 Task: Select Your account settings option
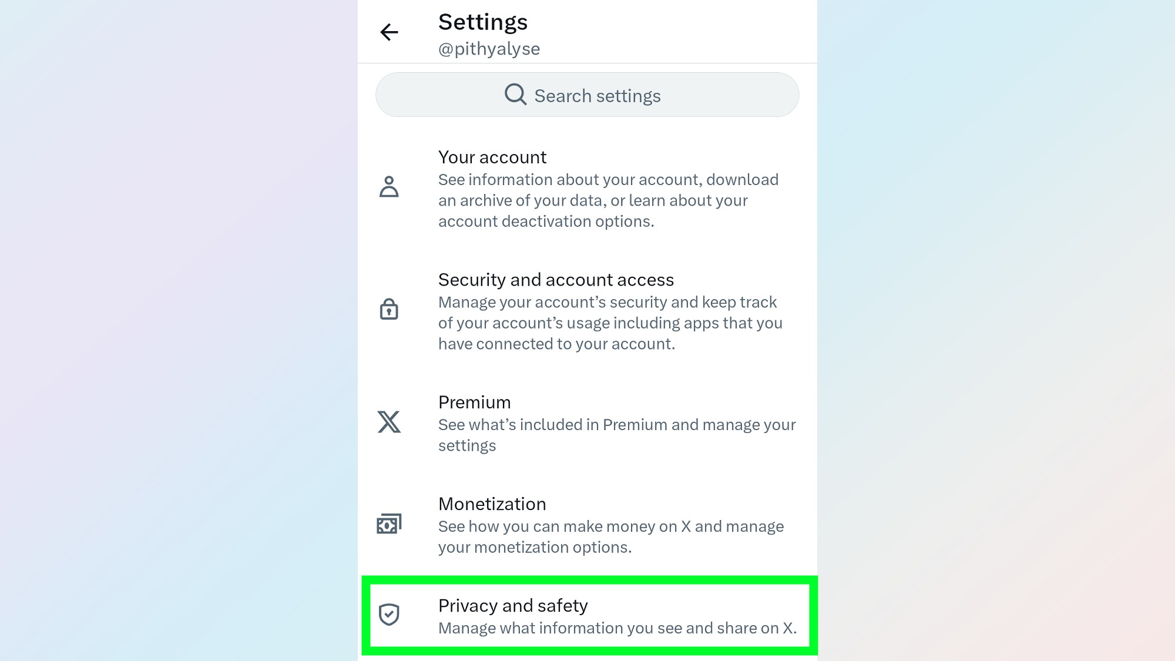click(587, 188)
